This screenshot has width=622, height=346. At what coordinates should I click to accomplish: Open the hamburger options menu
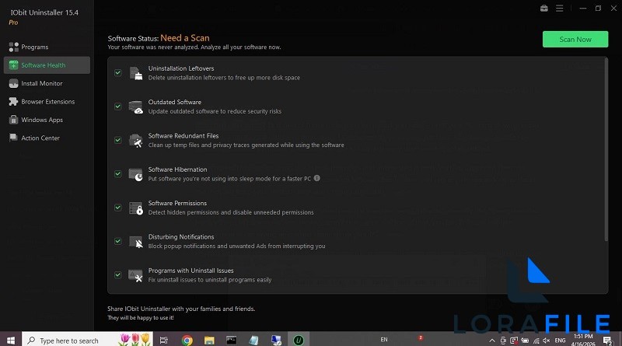559,9
